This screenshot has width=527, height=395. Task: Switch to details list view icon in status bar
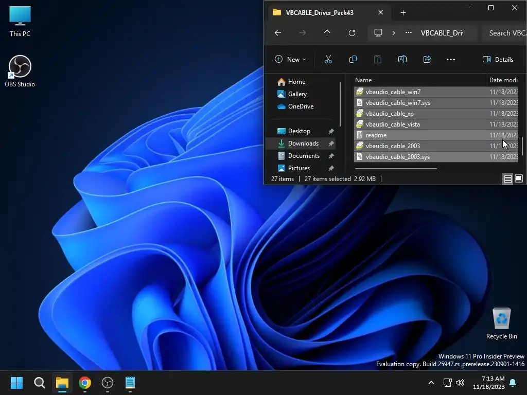pyautogui.click(x=507, y=178)
